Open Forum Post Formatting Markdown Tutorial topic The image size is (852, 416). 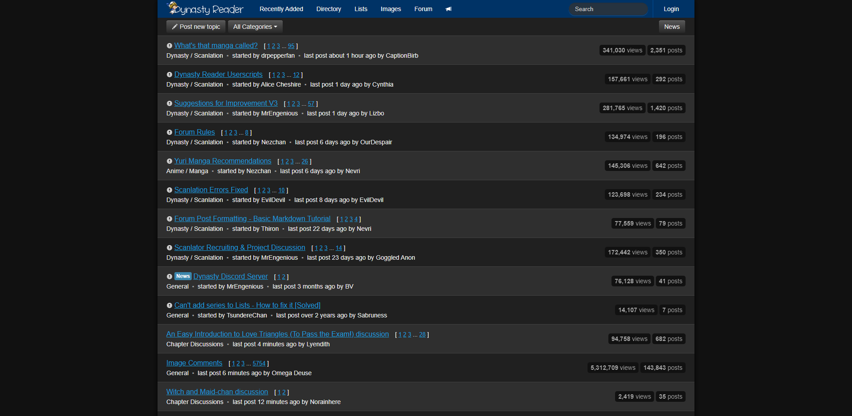[x=252, y=218]
